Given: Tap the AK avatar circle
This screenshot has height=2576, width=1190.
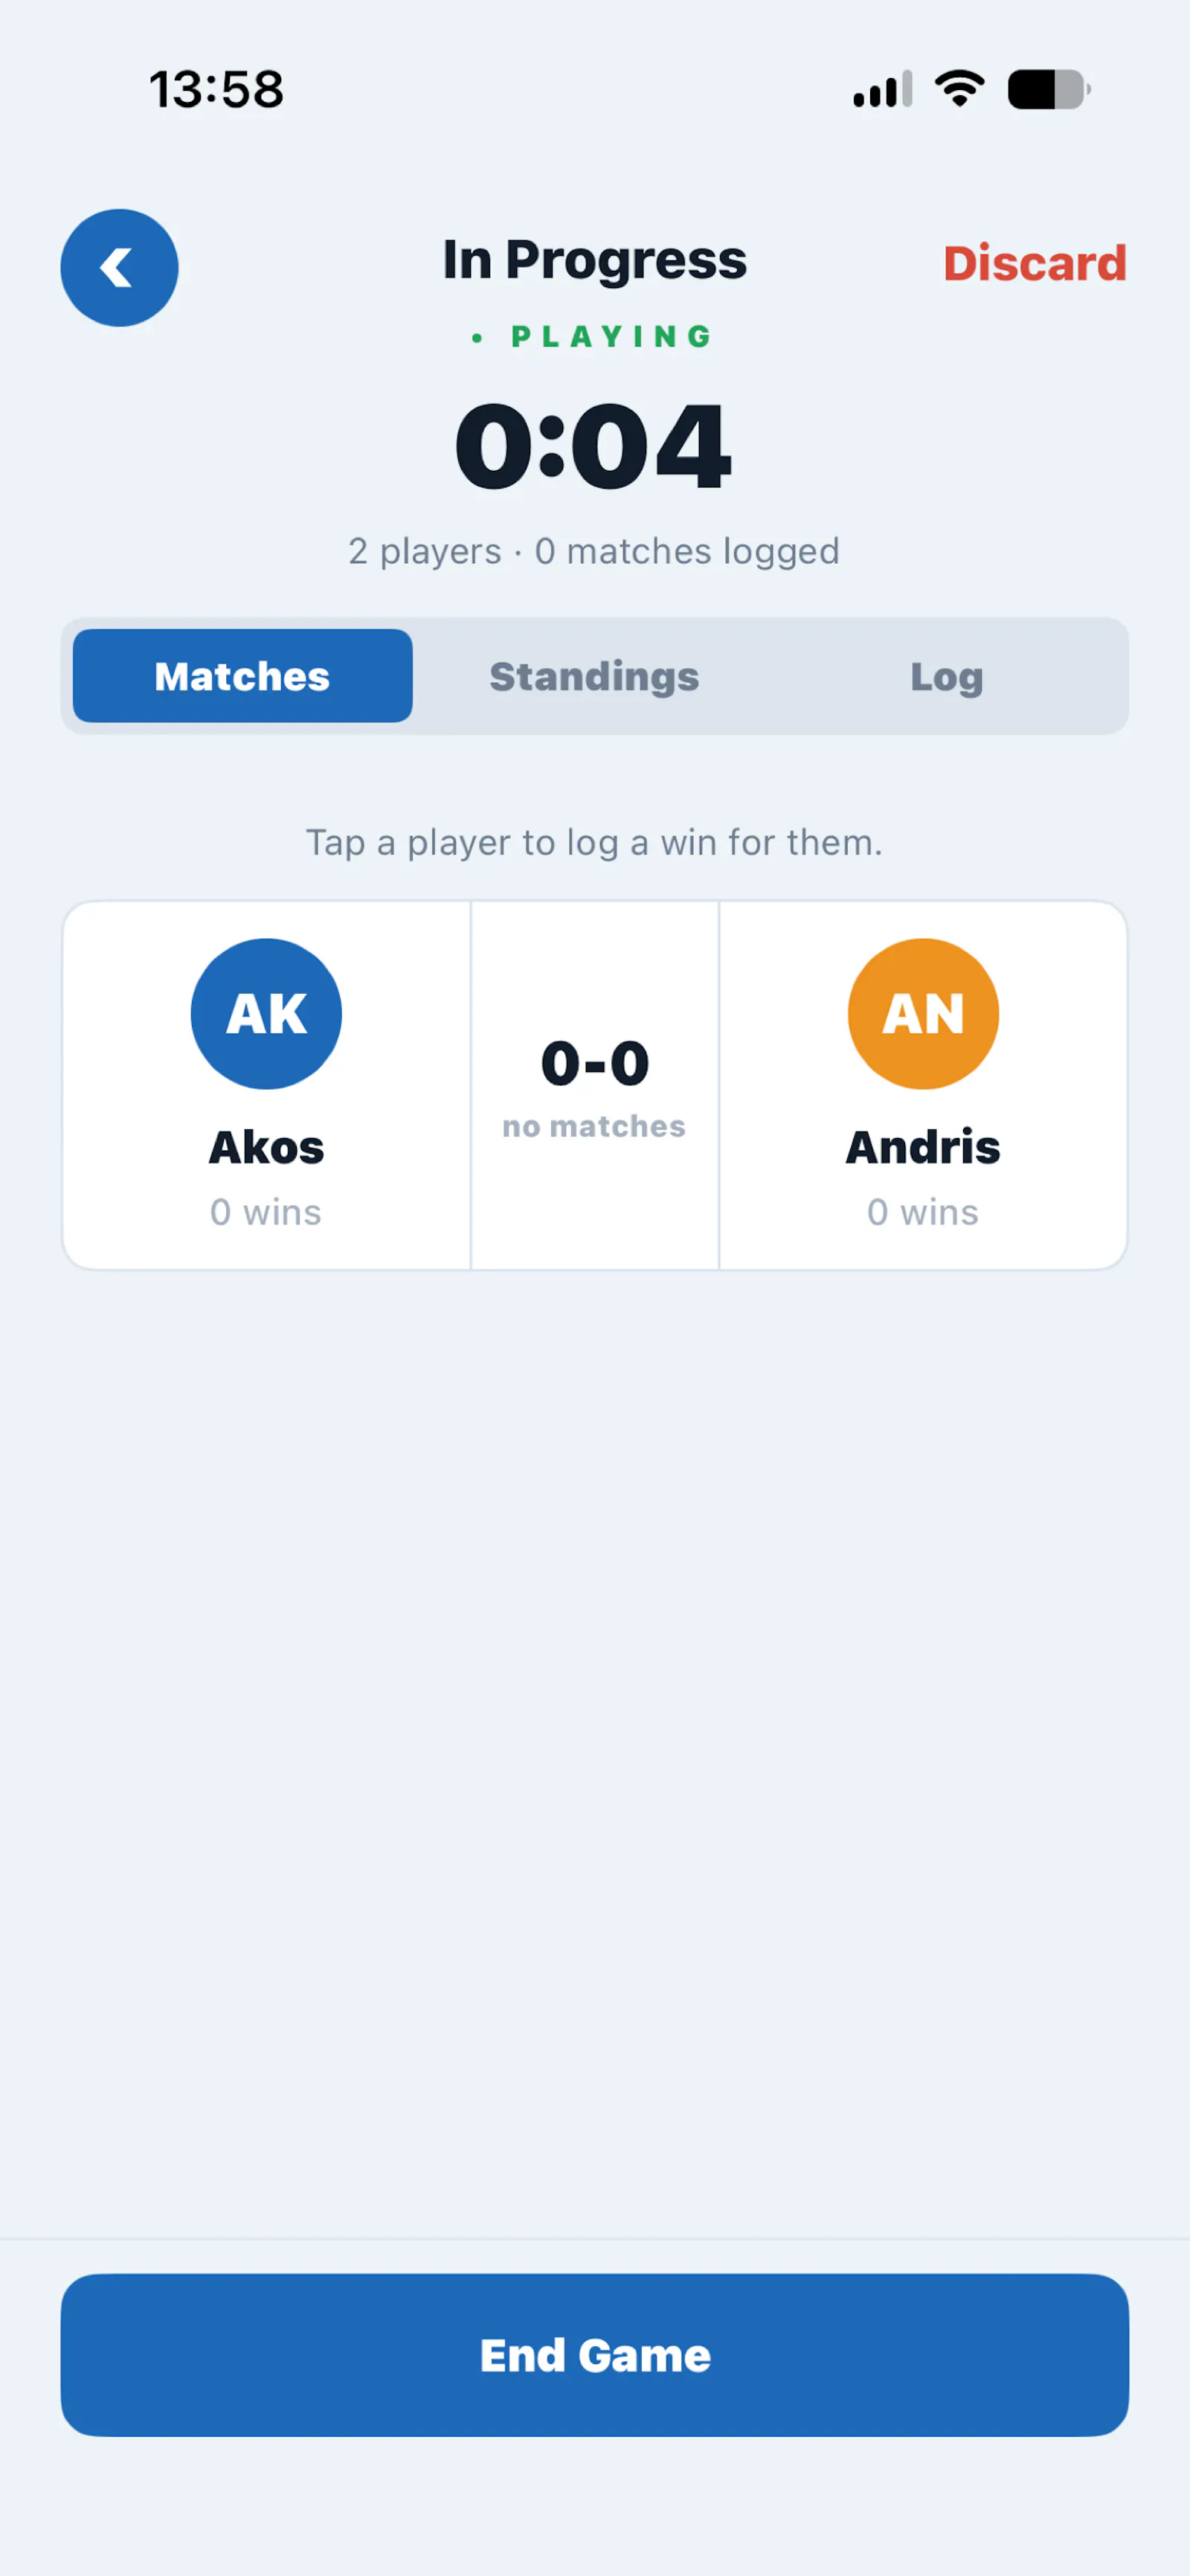Looking at the screenshot, I should [x=266, y=1013].
